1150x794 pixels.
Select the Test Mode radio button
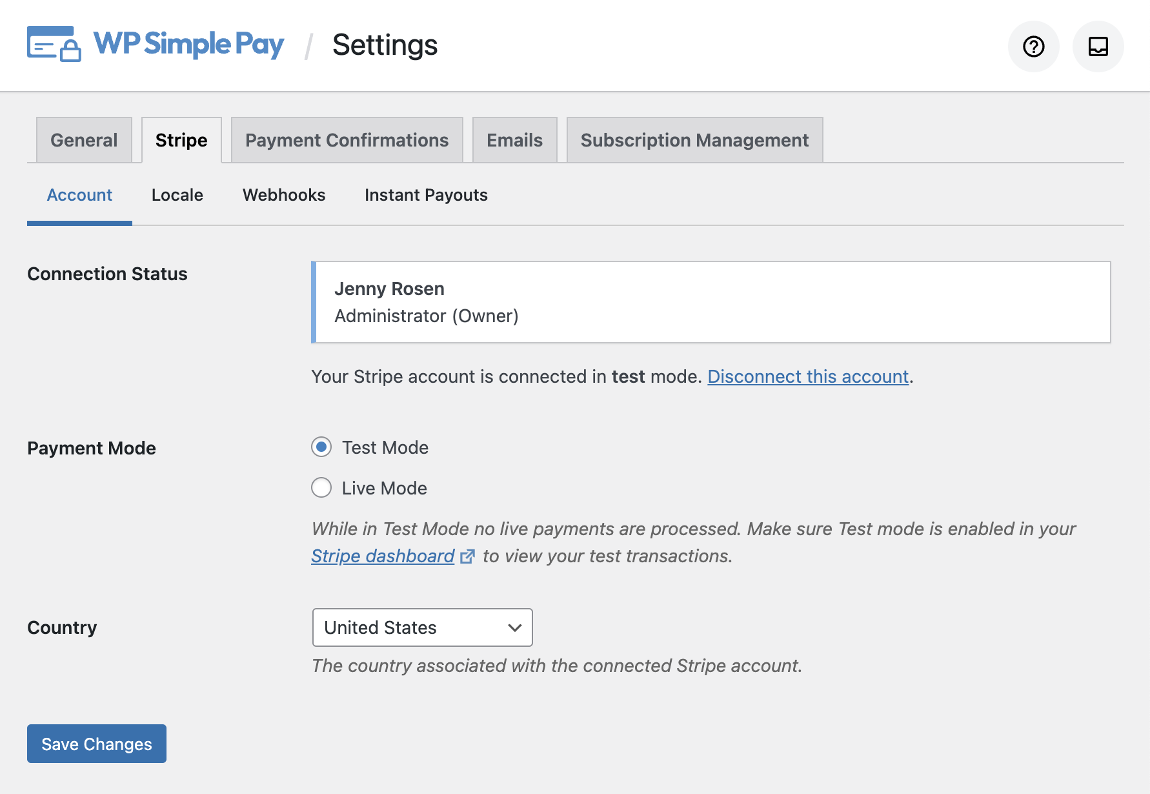[321, 447]
